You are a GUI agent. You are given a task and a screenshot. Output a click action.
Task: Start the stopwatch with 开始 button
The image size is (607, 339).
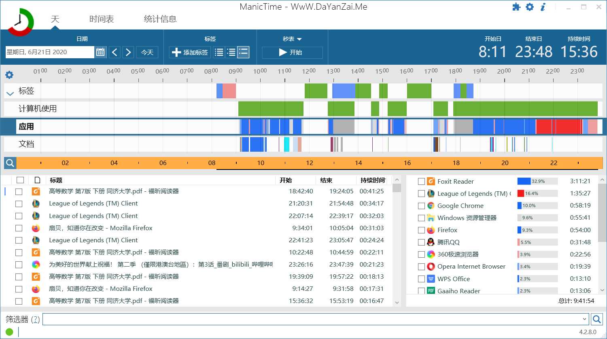tap(292, 52)
